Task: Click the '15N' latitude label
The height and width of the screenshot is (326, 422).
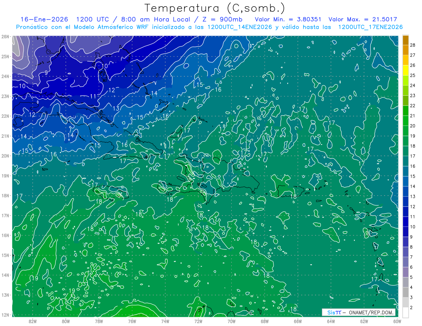Action: click(5, 255)
